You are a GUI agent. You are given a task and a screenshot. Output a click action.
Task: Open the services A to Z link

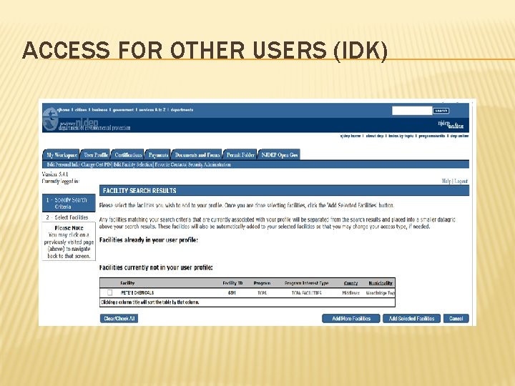152,109
